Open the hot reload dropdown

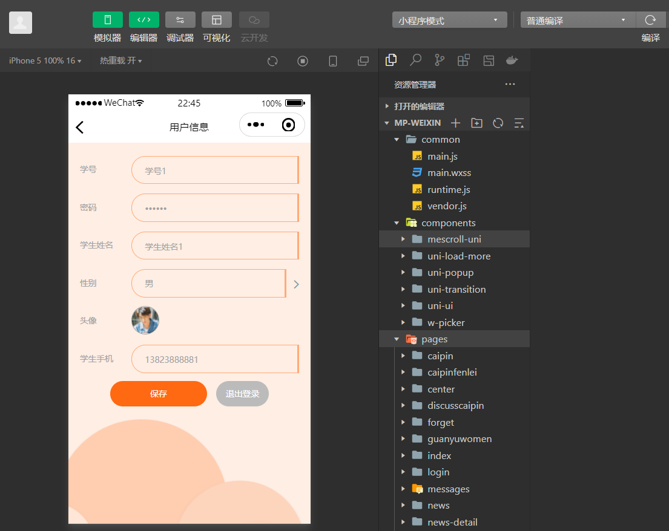120,60
